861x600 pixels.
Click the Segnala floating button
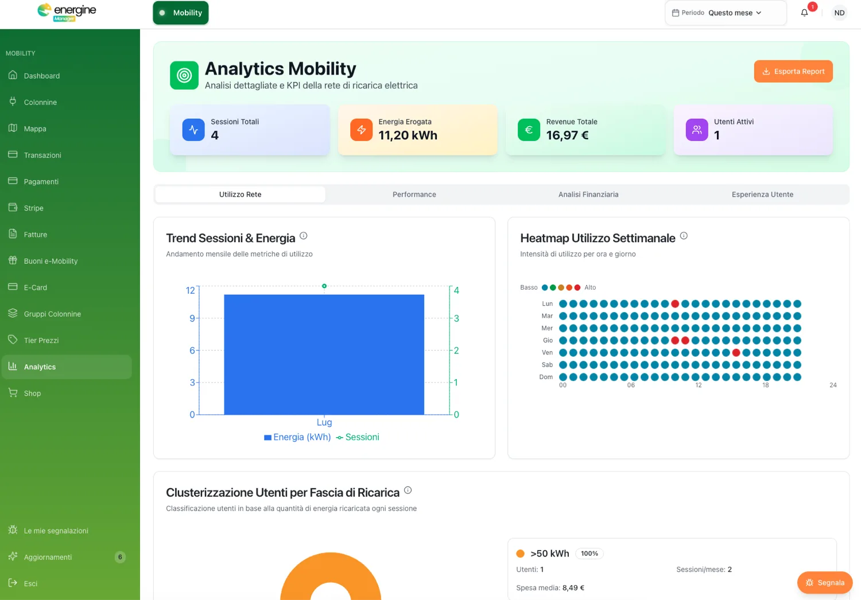(x=825, y=583)
